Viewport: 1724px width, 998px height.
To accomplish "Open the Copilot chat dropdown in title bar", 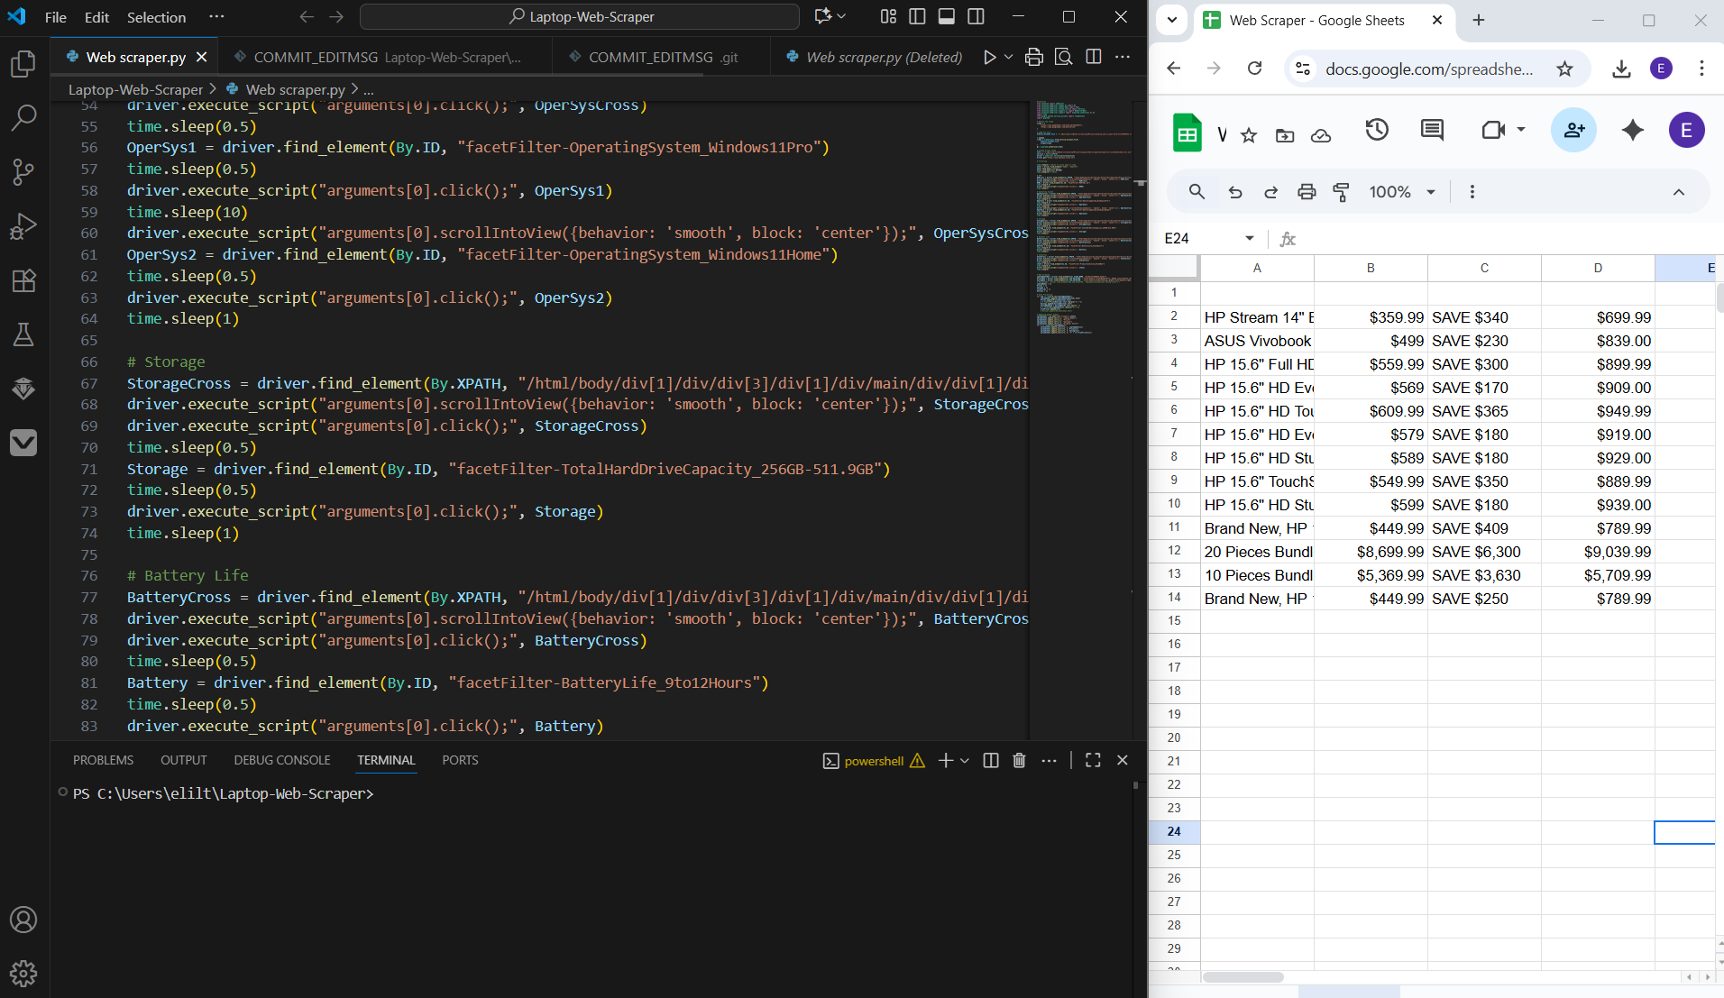I will click(x=841, y=16).
